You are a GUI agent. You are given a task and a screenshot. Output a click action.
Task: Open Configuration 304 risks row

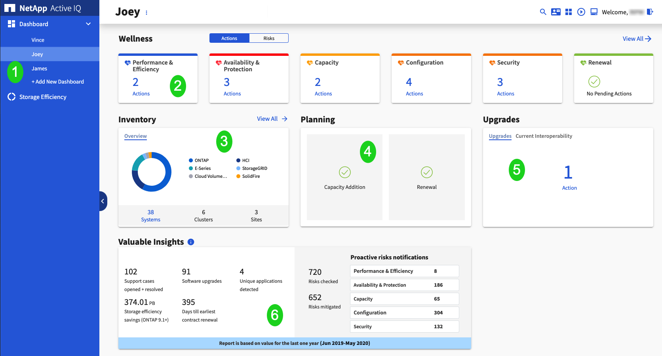(405, 312)
